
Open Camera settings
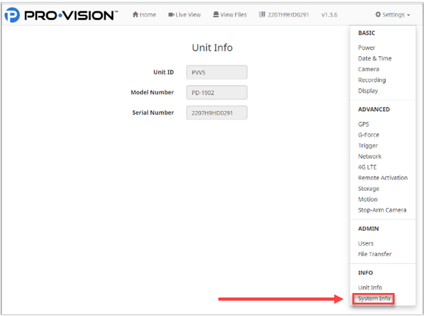tap(368, 70)
